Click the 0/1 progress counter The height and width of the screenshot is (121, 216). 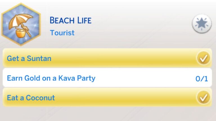pos(202,78)
